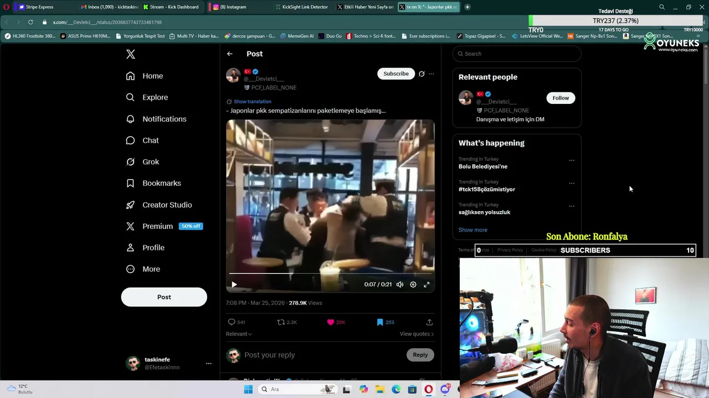Open account options next to taskinefe
Screen dimensions: 709x398
[x=209, y=363]
